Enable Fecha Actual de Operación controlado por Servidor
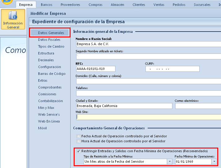 click(78, 136)
